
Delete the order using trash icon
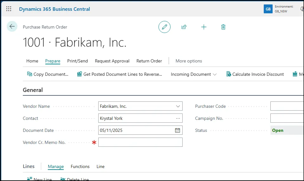[223, 27]
